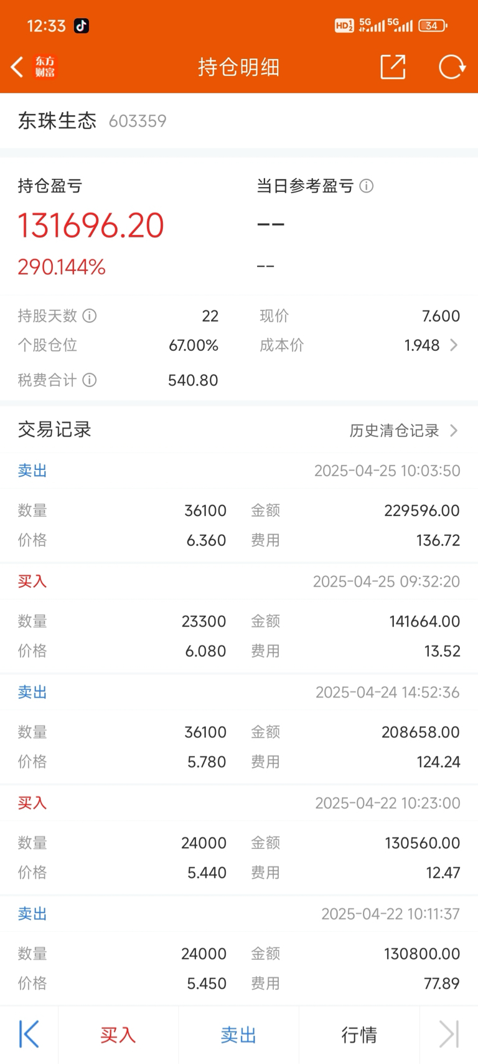
Task: Tap info icon next to 税费合计
Action: 90,380
